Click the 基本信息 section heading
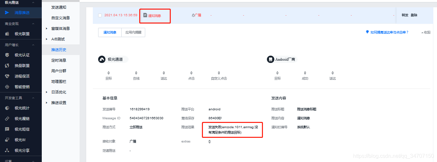The width and height of the screenshot is (437, 162). 110,98
